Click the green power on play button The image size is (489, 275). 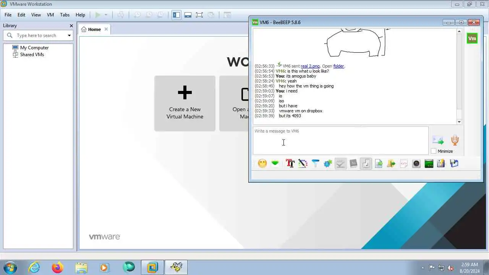pyautogui.click(x=98, y=15)
